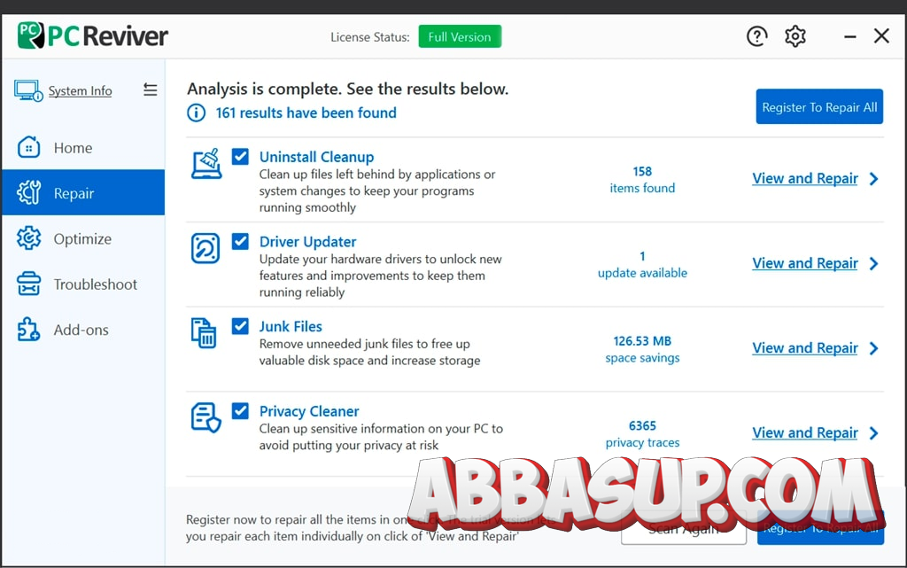The height and width of the screenshot is (568, 907).
Task: Expand Driver Updater row with its chevron
Action: click(x=874, y=264)
